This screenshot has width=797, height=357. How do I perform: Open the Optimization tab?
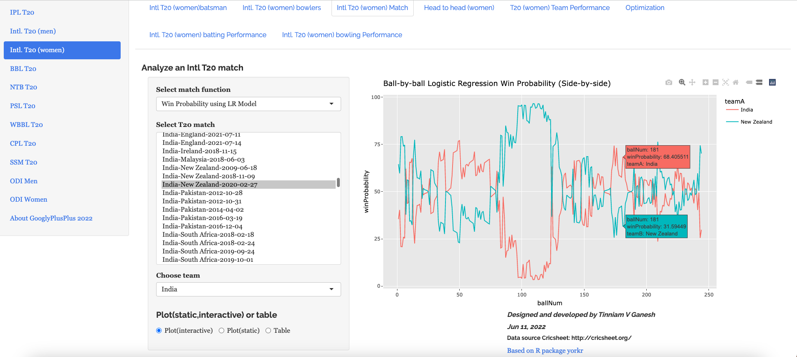[x=645, y=8]
